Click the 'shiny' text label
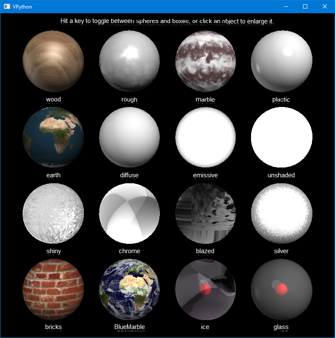Viewport: 335px width, 338px height. coord(54,251)
